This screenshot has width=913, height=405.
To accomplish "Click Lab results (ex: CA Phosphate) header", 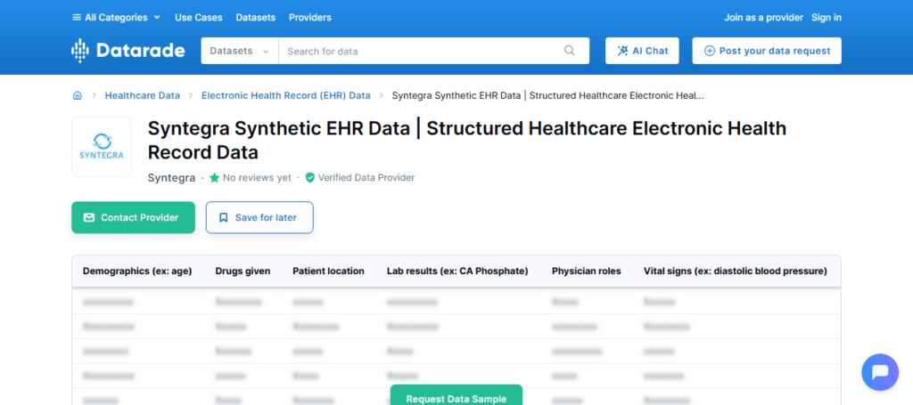I will click(x=457, y=271).
